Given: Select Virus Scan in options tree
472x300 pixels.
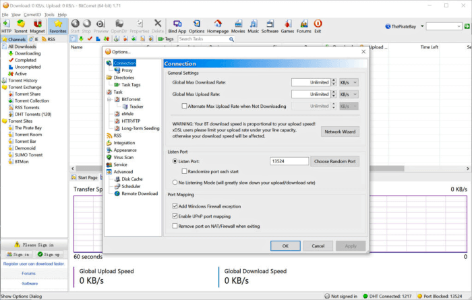Looking at the screenshot, I should click(123, 157).
